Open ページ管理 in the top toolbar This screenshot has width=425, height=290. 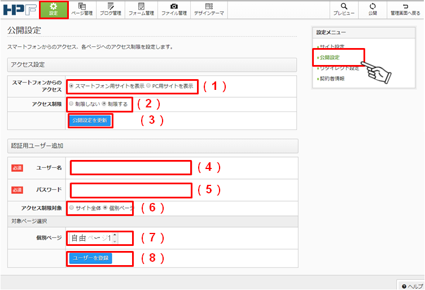point(82,10)
